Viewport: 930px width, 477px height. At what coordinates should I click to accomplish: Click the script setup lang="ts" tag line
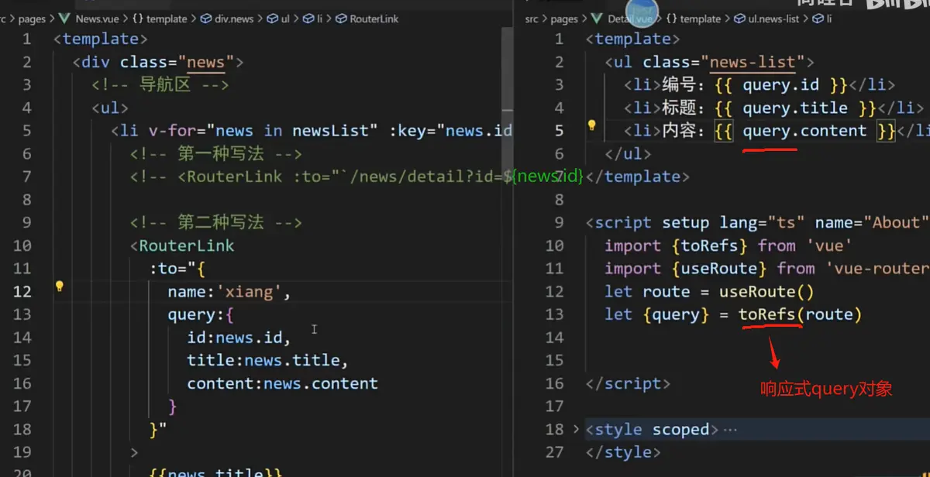[757, 222]
